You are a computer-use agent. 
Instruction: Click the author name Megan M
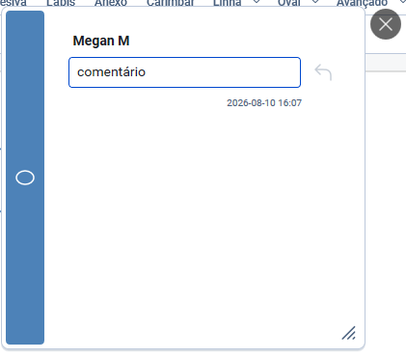point(101,41)
